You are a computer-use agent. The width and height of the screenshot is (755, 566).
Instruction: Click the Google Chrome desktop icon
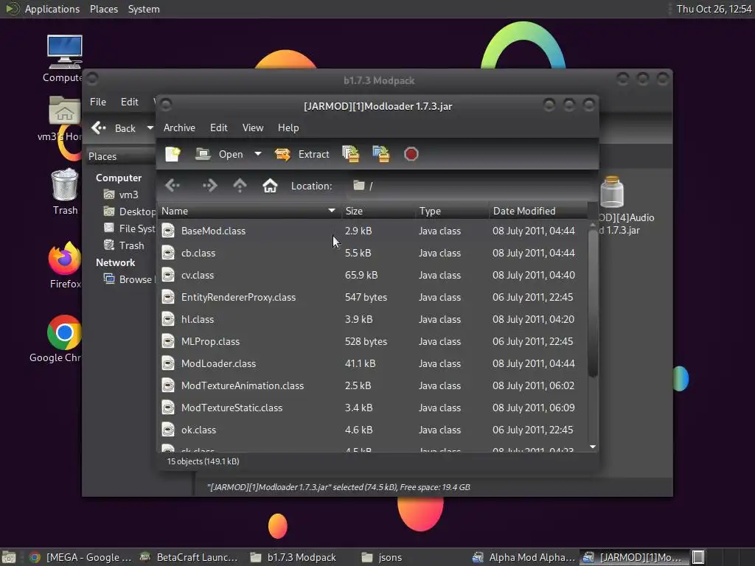(x=65, y=332)
